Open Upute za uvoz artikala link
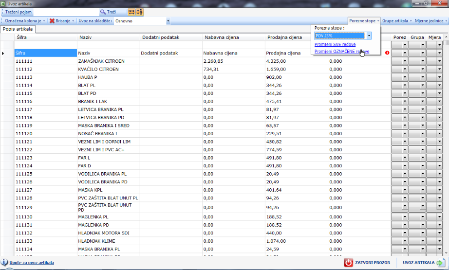 pos(32,263)
